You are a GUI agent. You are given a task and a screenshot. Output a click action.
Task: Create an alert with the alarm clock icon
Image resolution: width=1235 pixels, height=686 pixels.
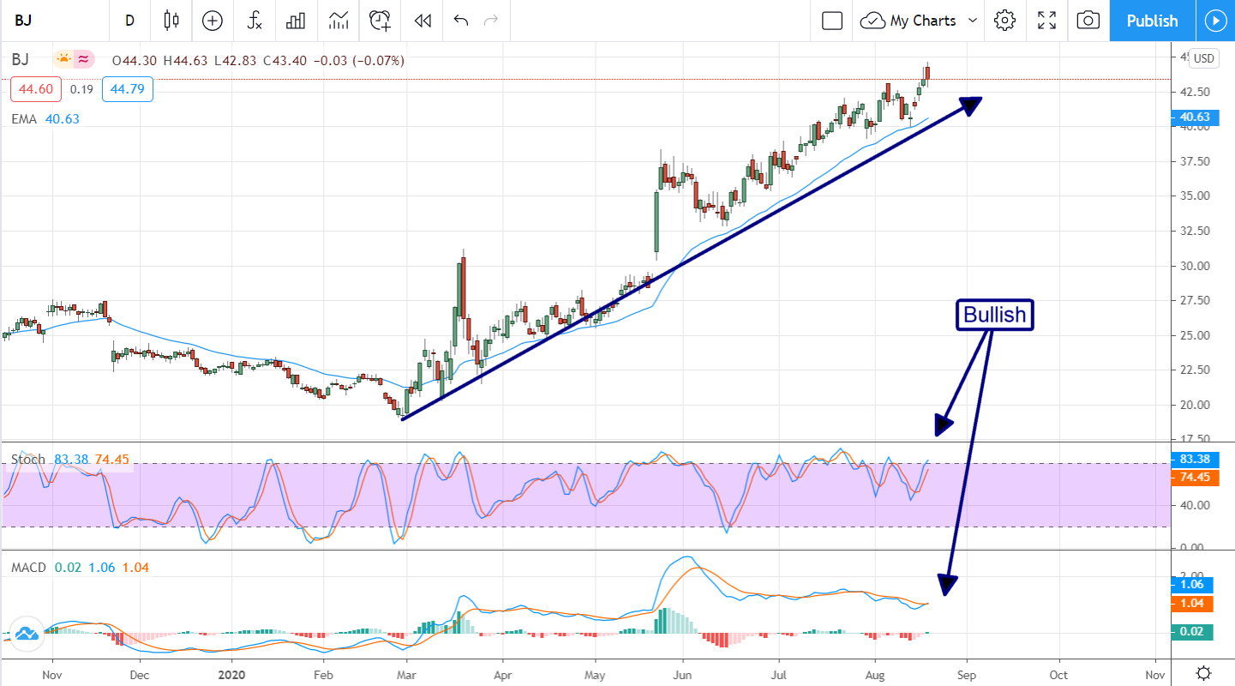380,21
